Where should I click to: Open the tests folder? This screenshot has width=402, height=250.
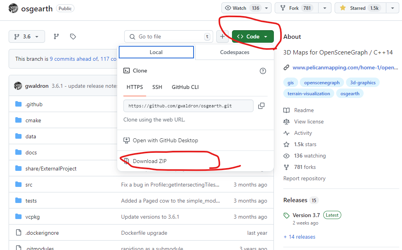coord(31,201)
